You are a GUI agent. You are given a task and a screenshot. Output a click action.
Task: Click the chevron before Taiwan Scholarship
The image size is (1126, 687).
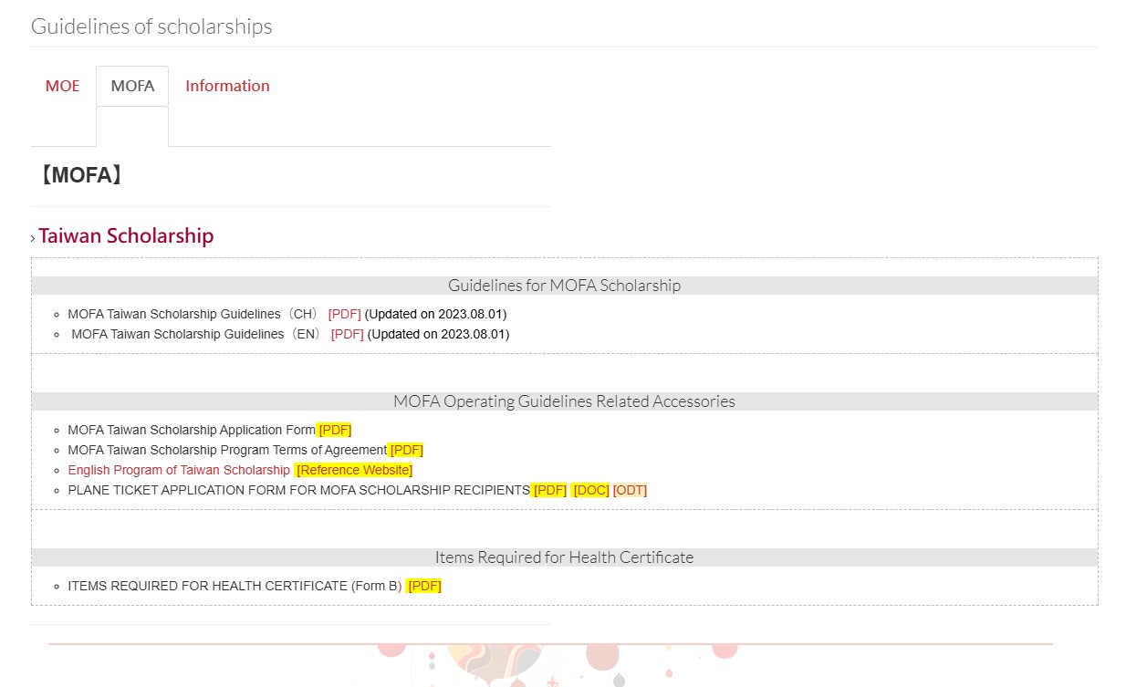tap(33, 238)
